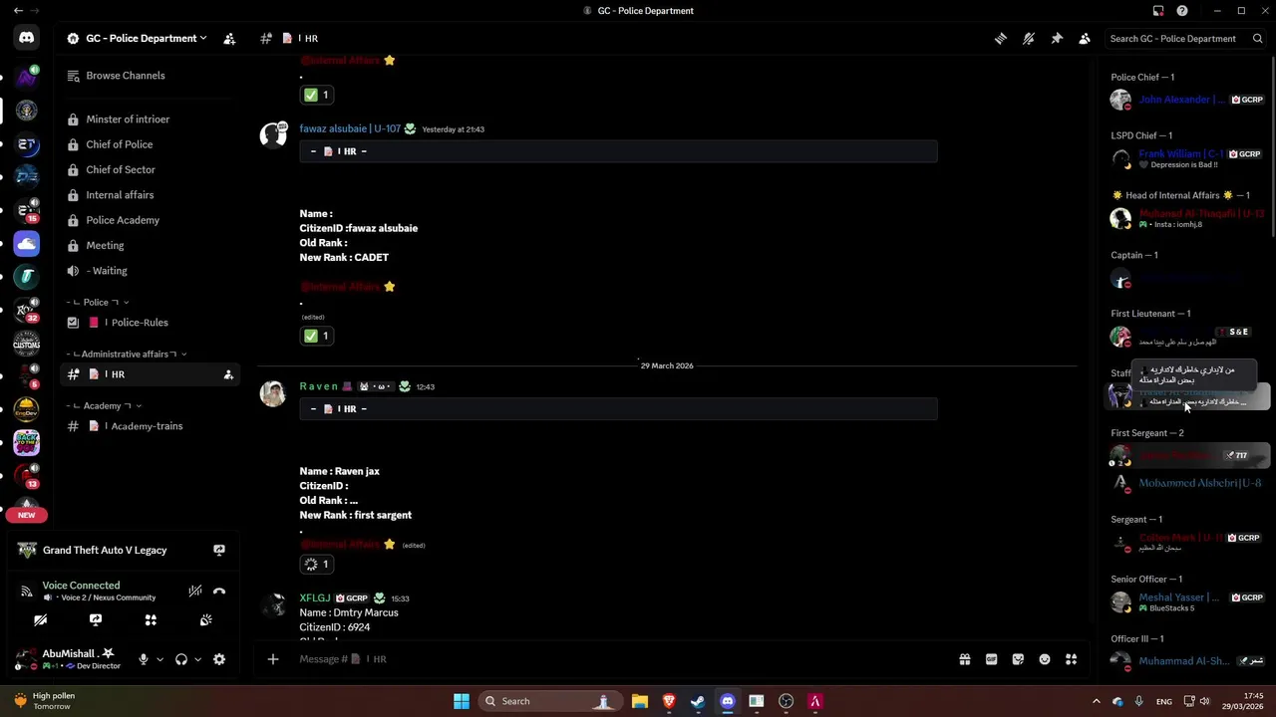The image size is (1276, 717).
Task: Open the Police Academy channel
Action: tap(123, 220)
